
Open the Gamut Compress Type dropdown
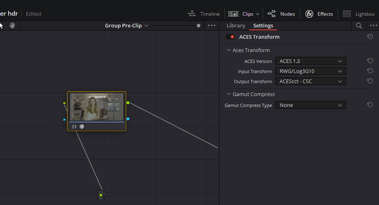coord(311,105)
